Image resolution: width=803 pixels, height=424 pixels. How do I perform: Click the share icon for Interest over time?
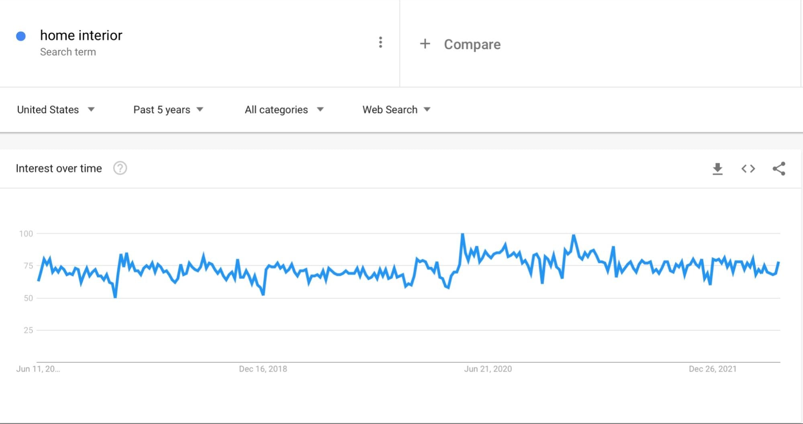click(778, 168)
